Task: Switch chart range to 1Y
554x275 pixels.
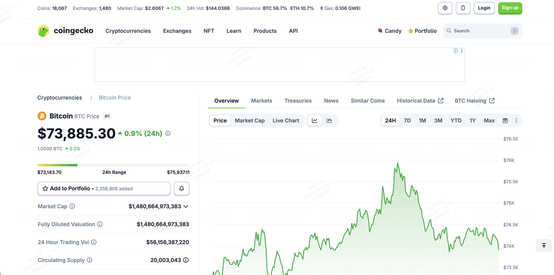Action: click(x=473, y=121)
